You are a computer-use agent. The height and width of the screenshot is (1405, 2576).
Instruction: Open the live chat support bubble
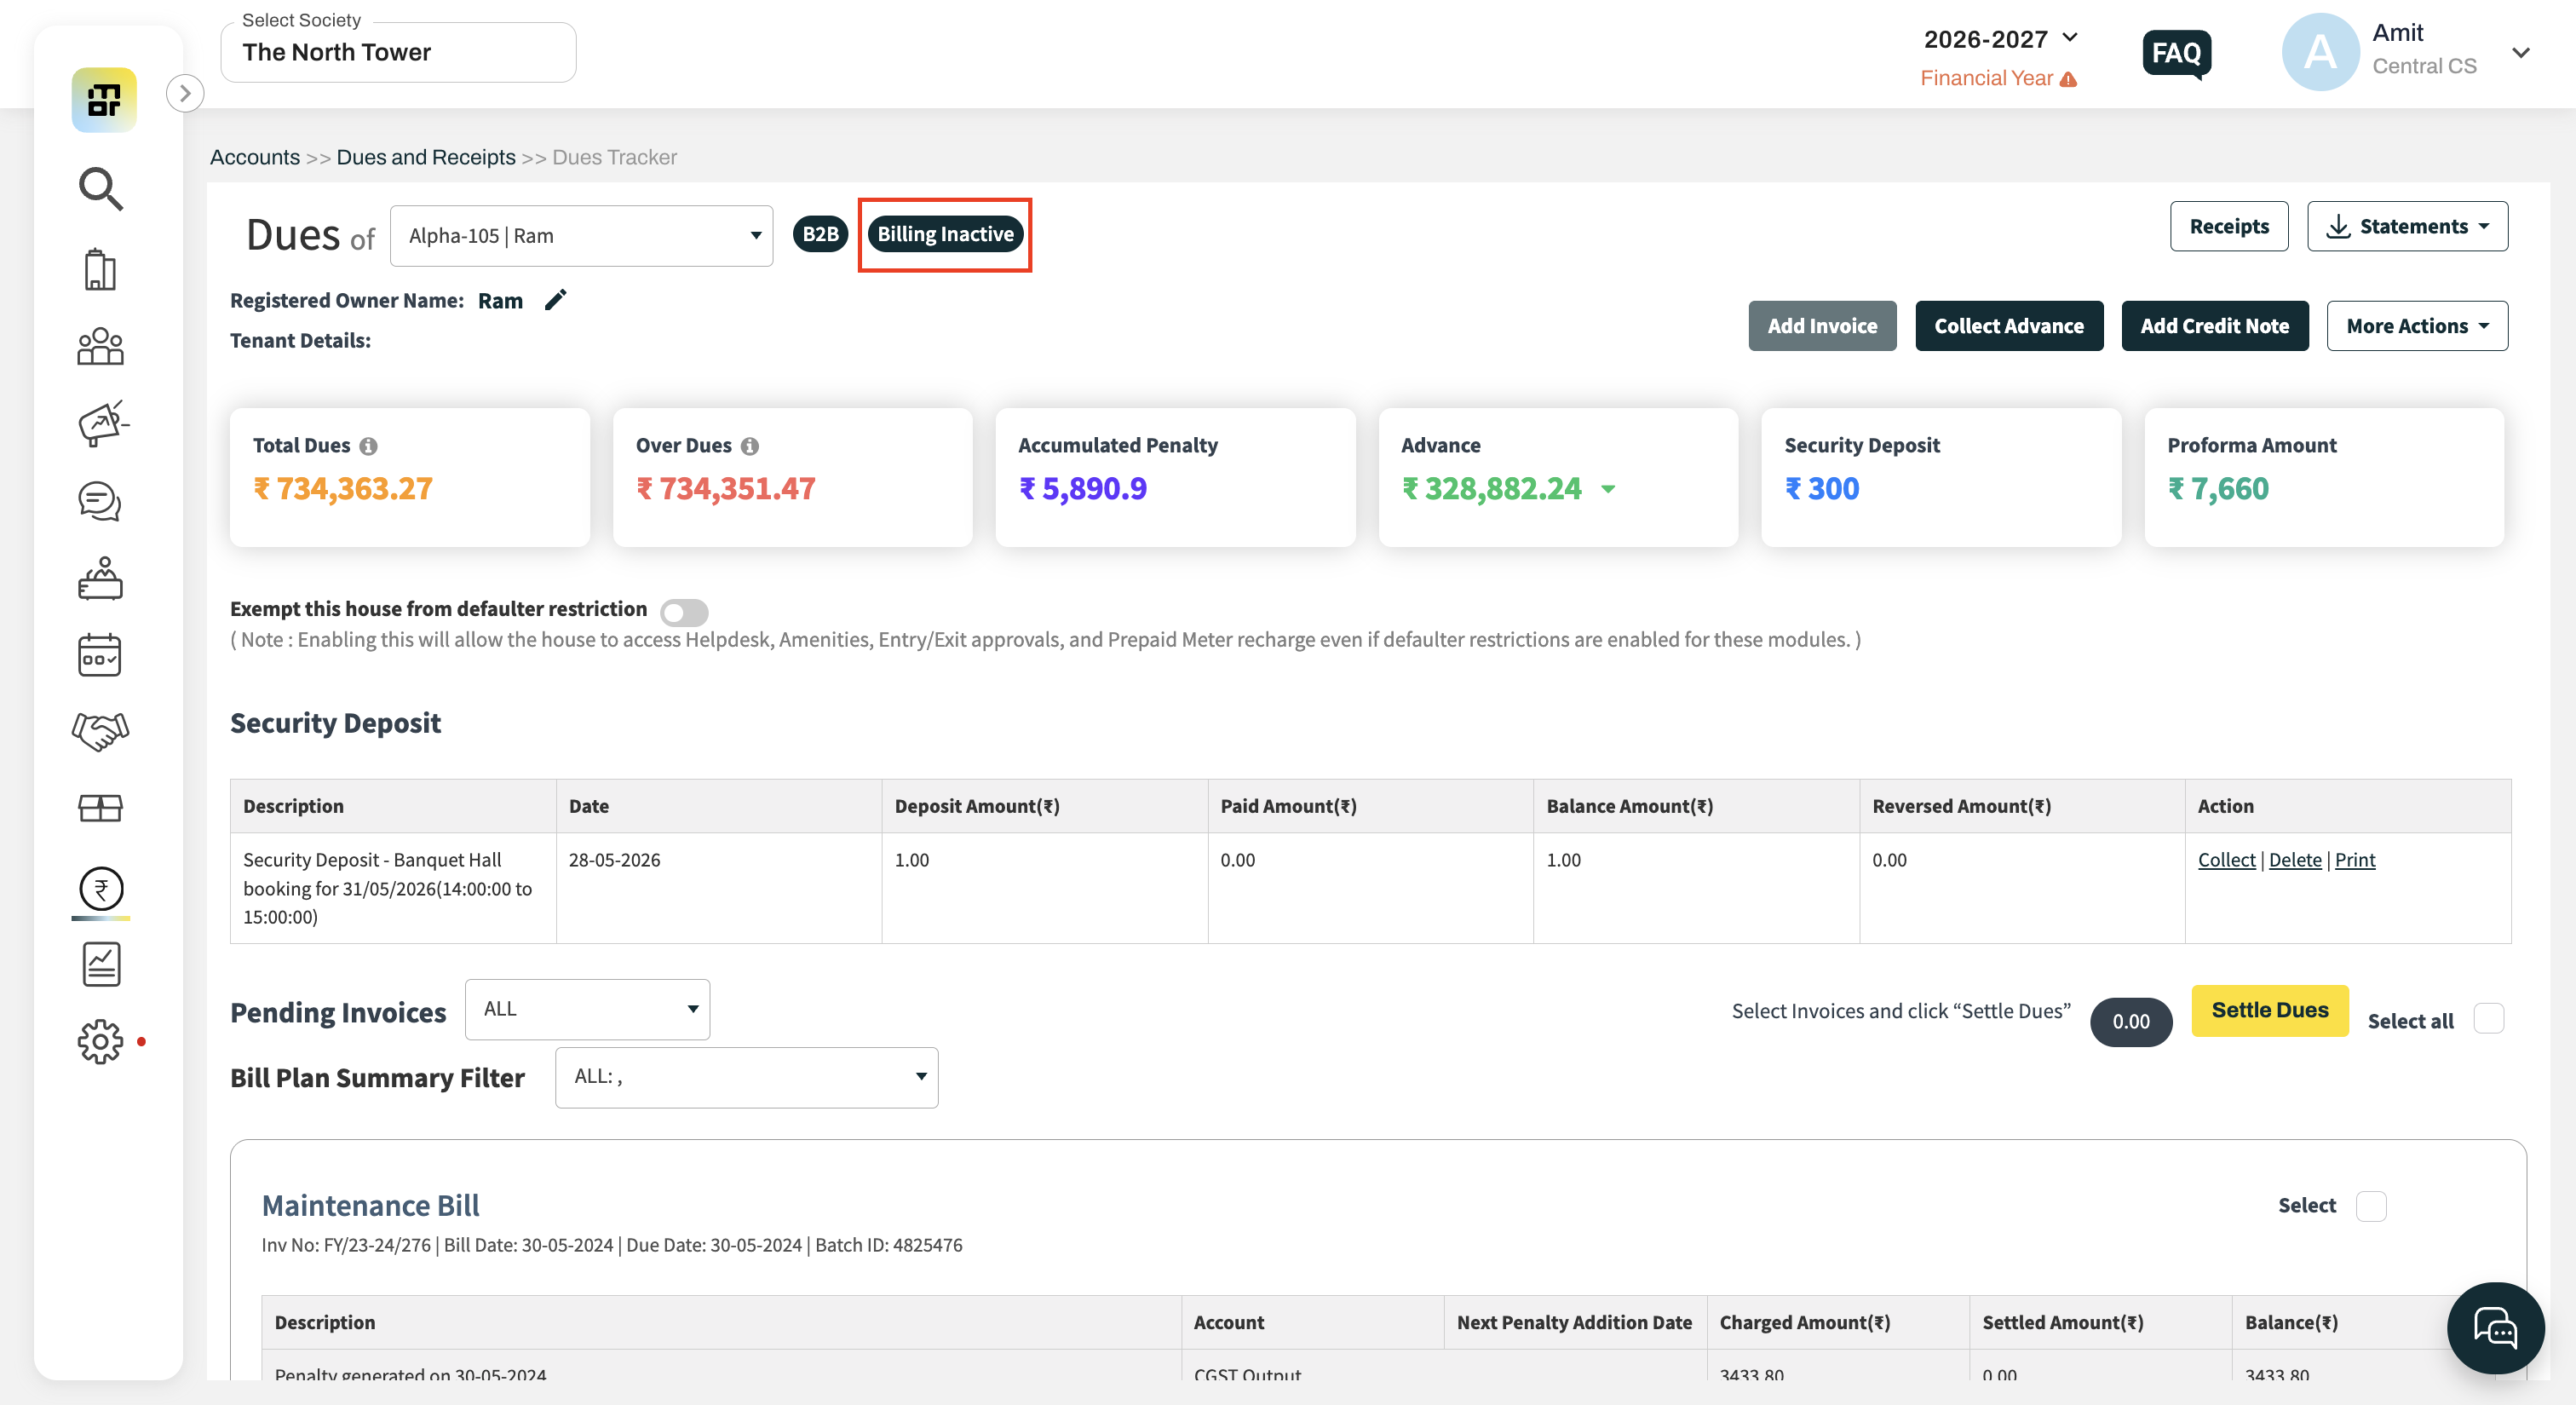2495,1328
